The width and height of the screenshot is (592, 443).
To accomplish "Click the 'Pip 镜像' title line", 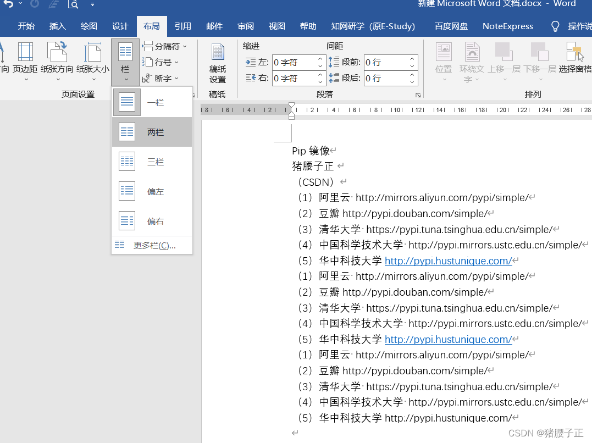I will [x=311, y=151].
